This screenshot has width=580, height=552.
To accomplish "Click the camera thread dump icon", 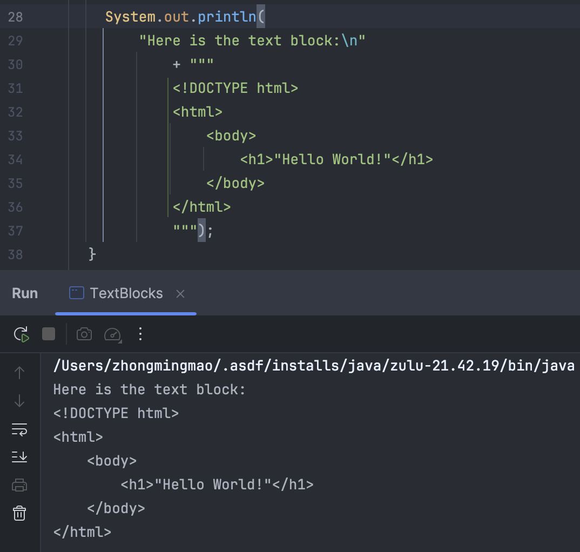I will [84, 334].
